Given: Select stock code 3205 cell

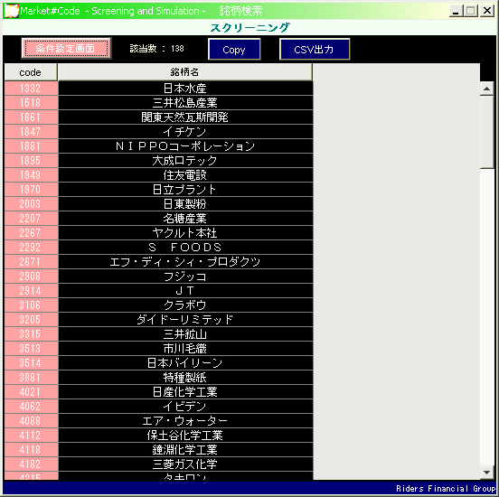Looking at the screenshot, I should (x=31, y=320).
